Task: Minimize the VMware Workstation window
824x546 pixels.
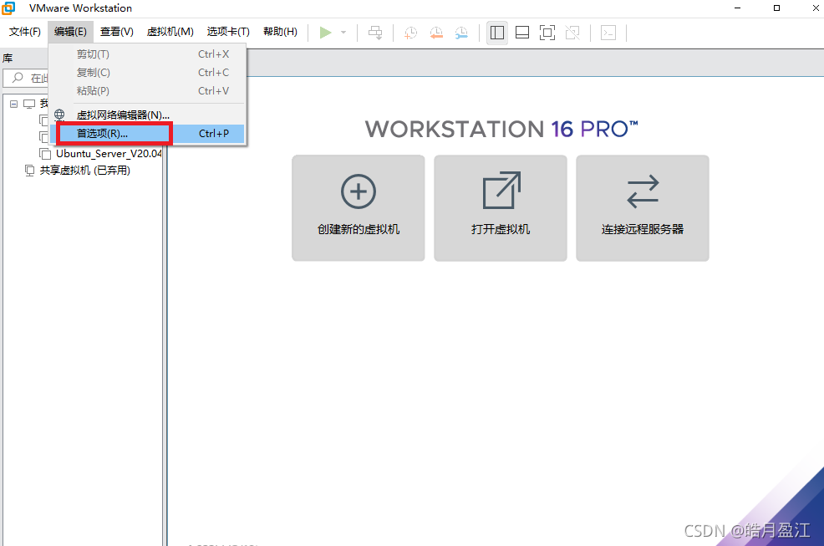Action: [738, 8]
